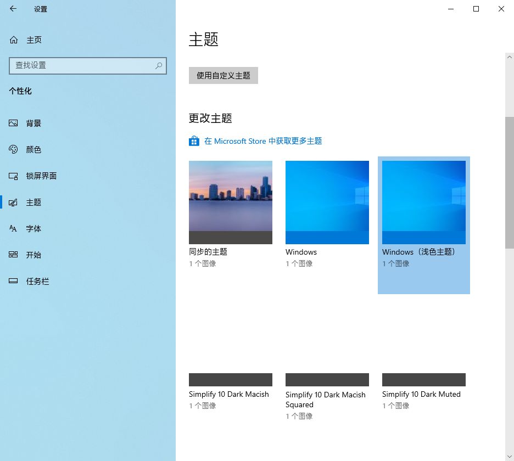Click the 字体 font icon
Image resolution: width=514 pixels, height=461 pixels.
(x=13, y=228)
